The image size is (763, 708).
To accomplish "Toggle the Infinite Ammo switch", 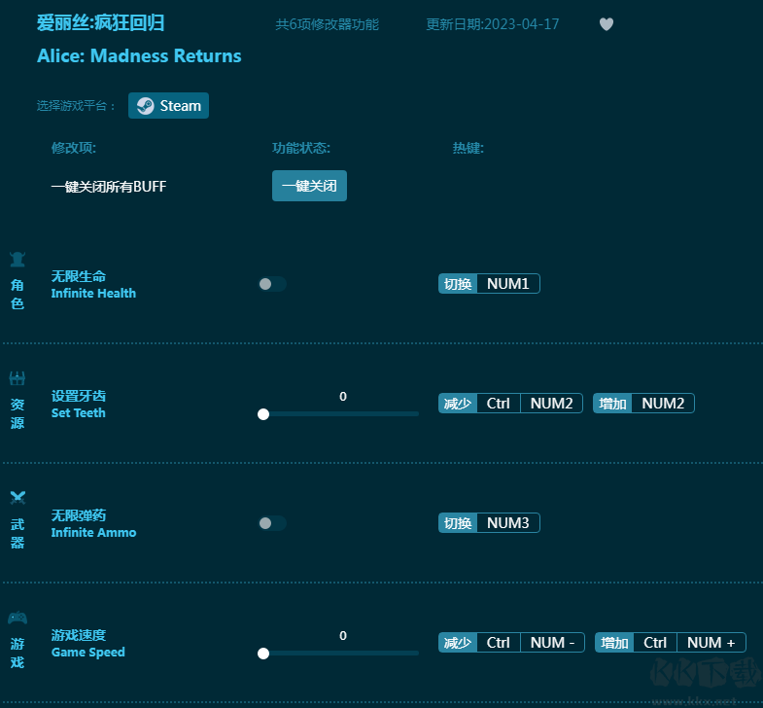I will (x=272, y=523).
